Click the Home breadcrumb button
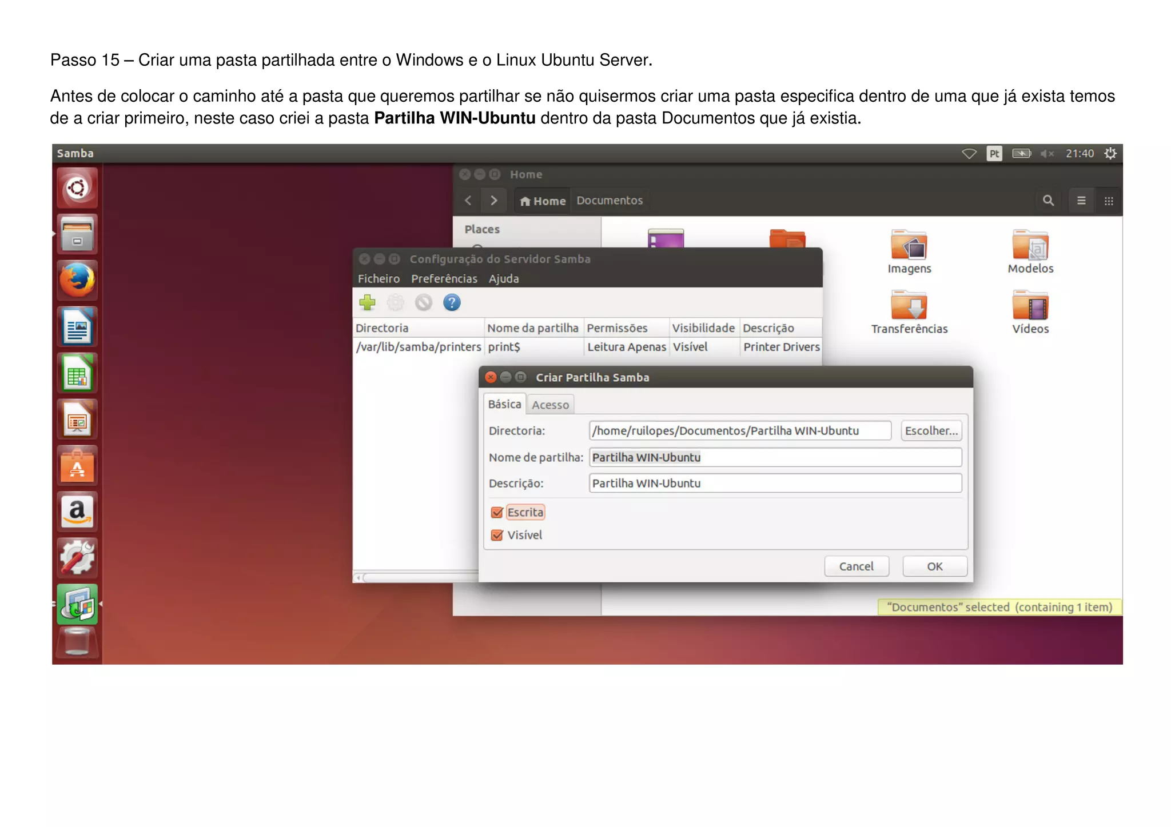Screen dimensions: 1171x827 (x=543, y=201)
